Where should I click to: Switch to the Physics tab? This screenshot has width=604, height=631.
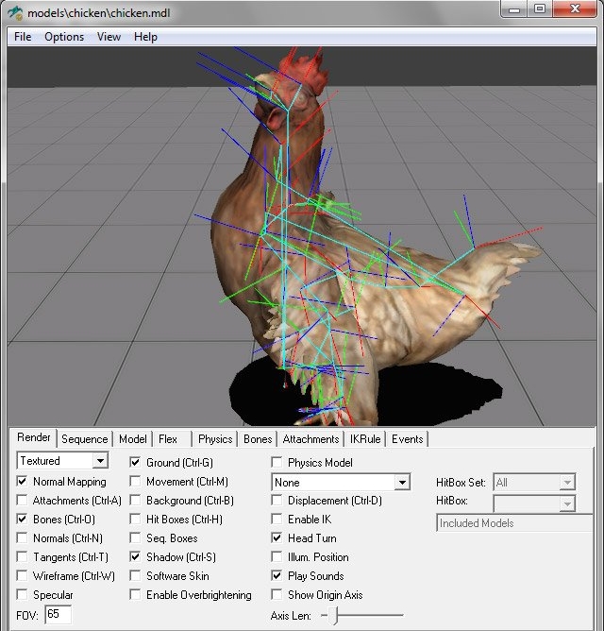coord(215,439)
